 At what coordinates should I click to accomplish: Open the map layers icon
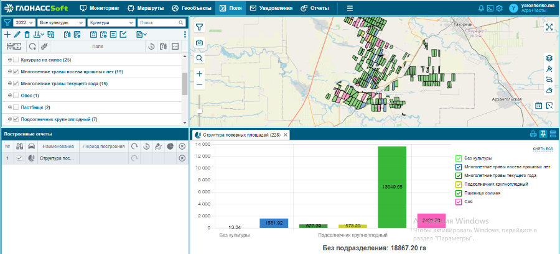point(549,58)
